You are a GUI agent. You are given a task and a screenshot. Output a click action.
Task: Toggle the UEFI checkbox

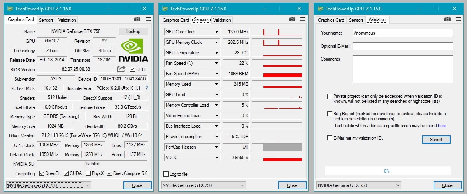click(x=132, y=69)
